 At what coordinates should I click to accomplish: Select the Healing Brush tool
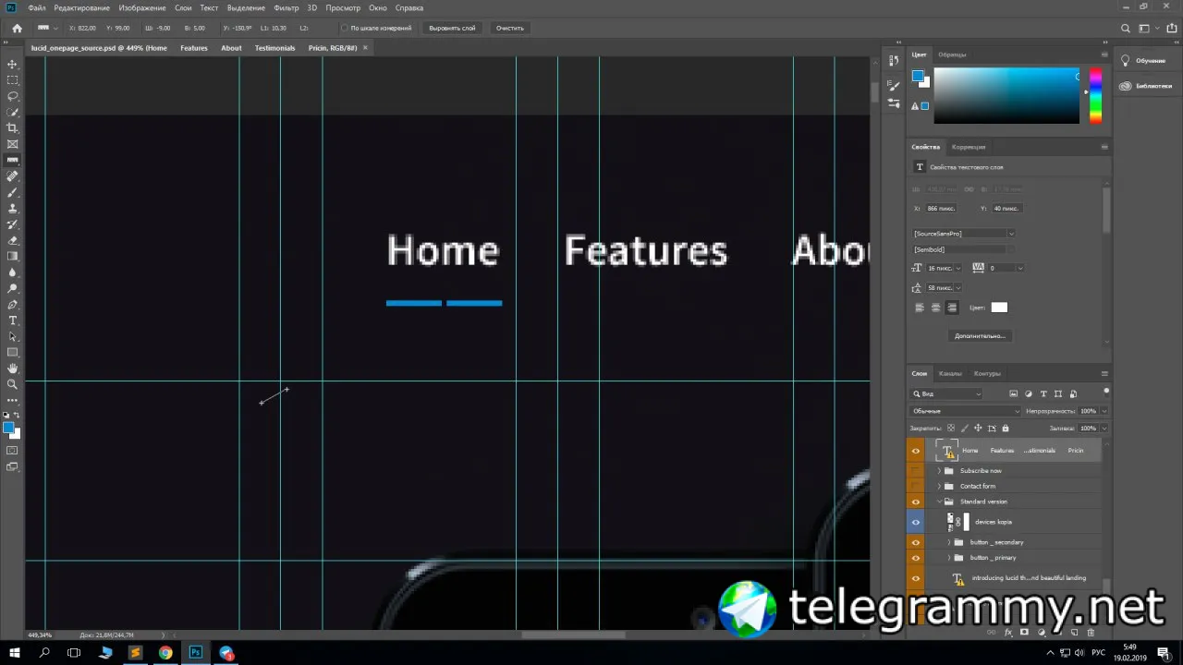click(x=13, y=176)
